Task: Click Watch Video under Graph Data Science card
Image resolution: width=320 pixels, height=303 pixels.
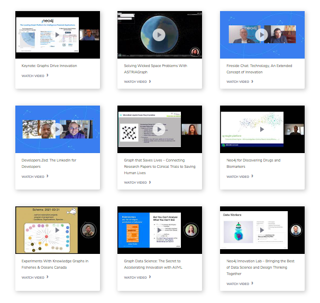Action: [x=138, y=277]
